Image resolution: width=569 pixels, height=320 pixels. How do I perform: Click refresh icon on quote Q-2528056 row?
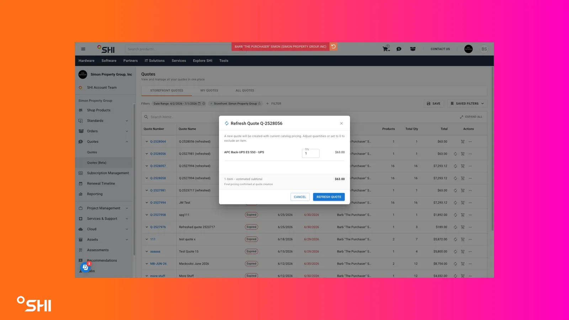click(x=455, y=154)
